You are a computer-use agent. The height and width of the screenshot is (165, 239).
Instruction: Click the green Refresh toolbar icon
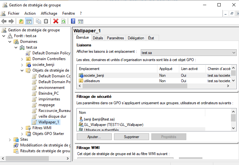point(63,21)
